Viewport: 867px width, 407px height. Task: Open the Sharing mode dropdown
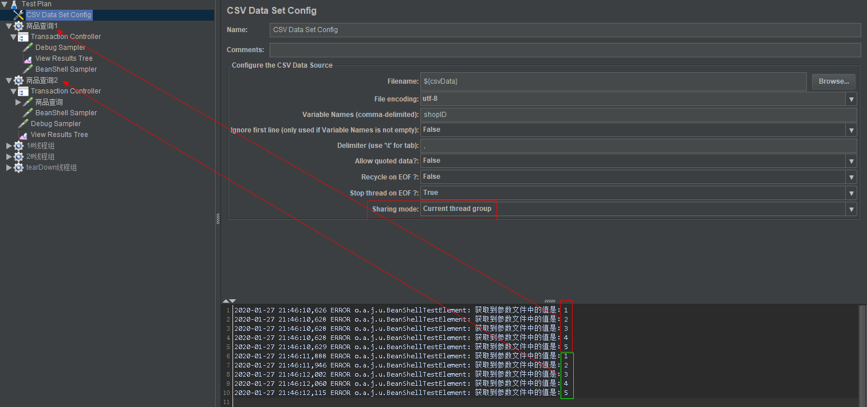pyautogui.click(x=852, y=209)
